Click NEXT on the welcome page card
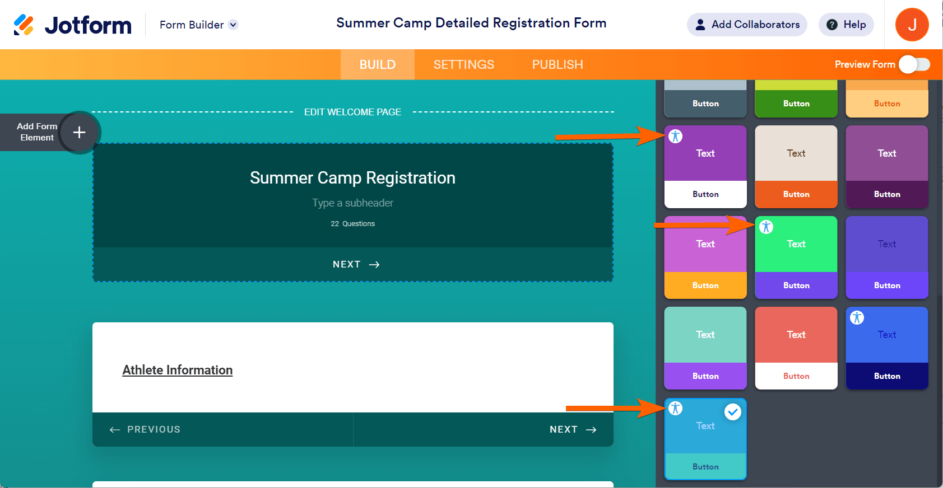This screenshot has width=943, height=488. (x=355, y=264)
